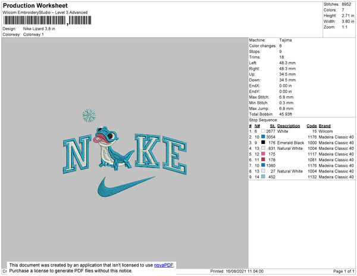Screen dimensions: 357x276
Task: Select the 'Production Worksheet' title
Action: [x=35, y=5]
